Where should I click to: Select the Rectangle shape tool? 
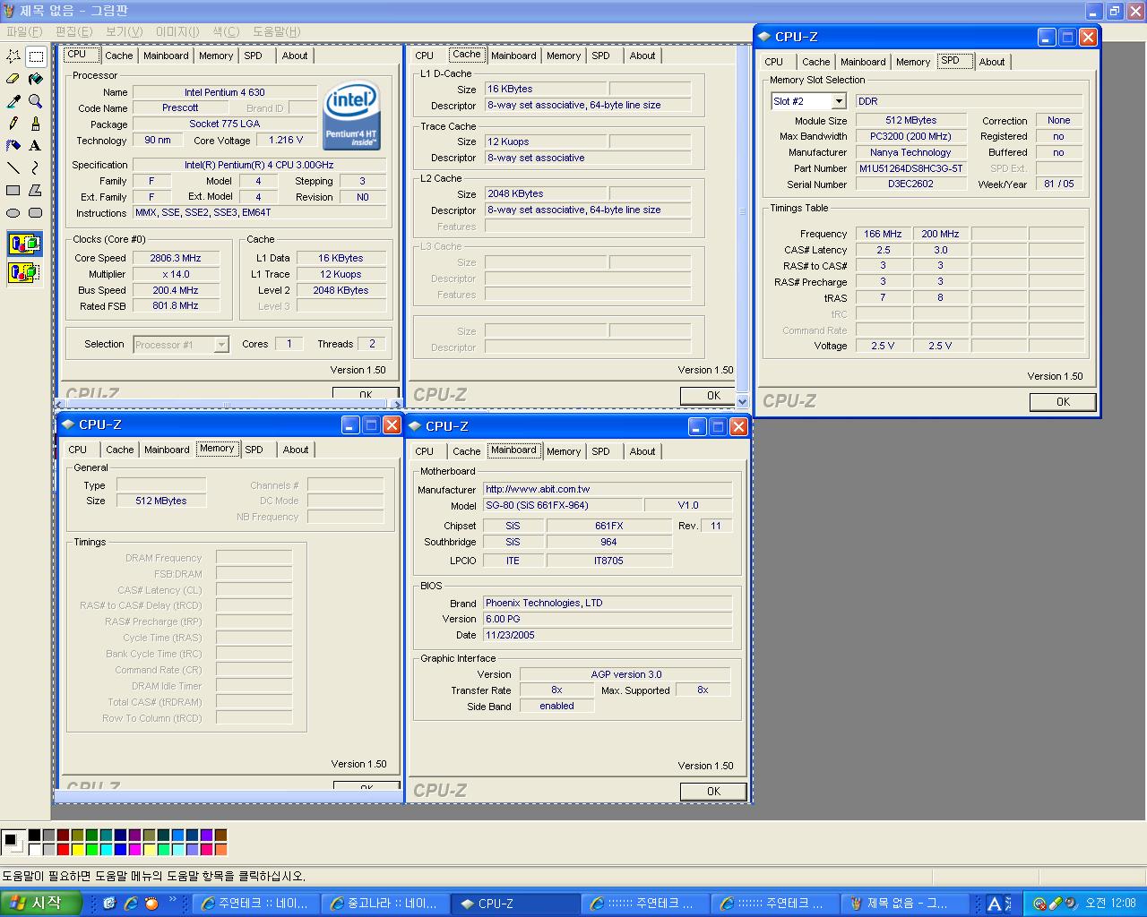click(x=13, y=190)
